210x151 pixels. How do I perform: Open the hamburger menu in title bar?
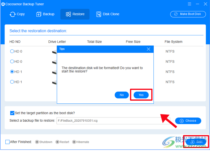pos(189,4)
